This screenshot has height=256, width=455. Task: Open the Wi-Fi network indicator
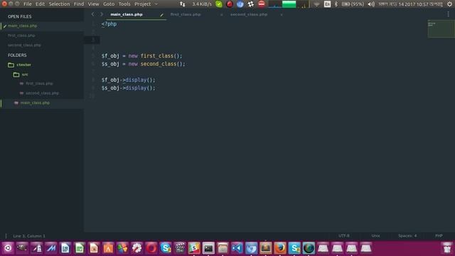[x=316, y=4]
